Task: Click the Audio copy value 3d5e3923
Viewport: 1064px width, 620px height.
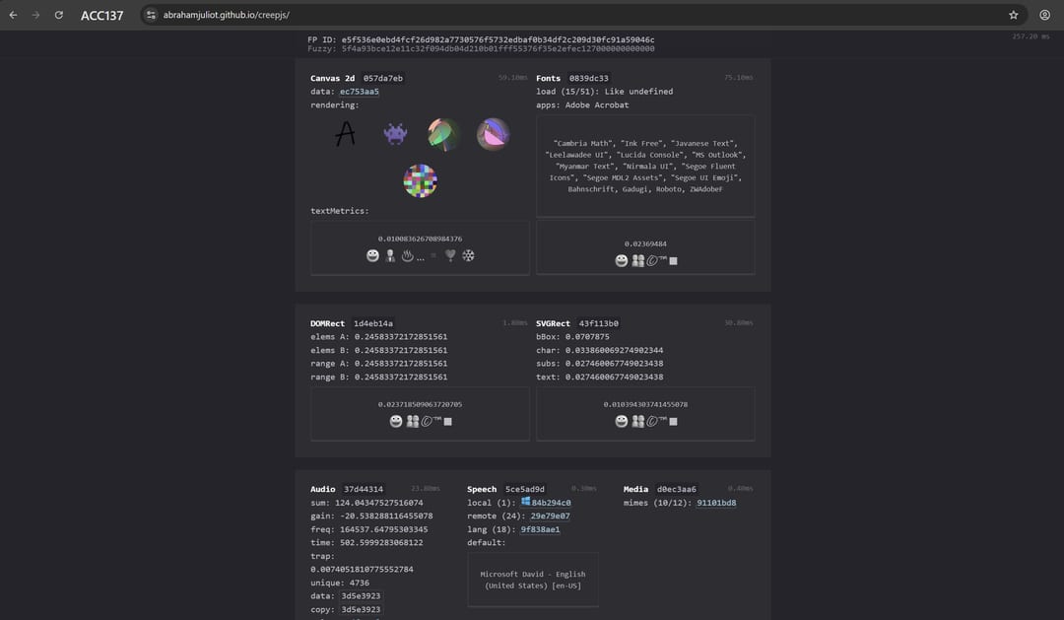Action: click(x=361, y=610)
